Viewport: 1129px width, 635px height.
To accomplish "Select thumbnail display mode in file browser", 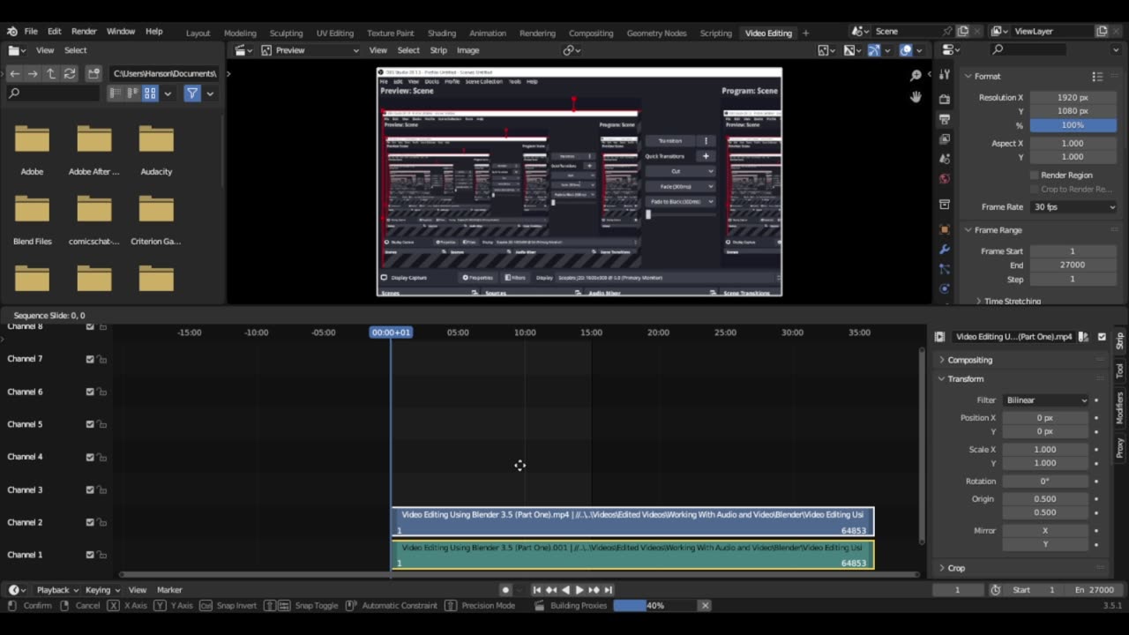I will tap(150, 93).
